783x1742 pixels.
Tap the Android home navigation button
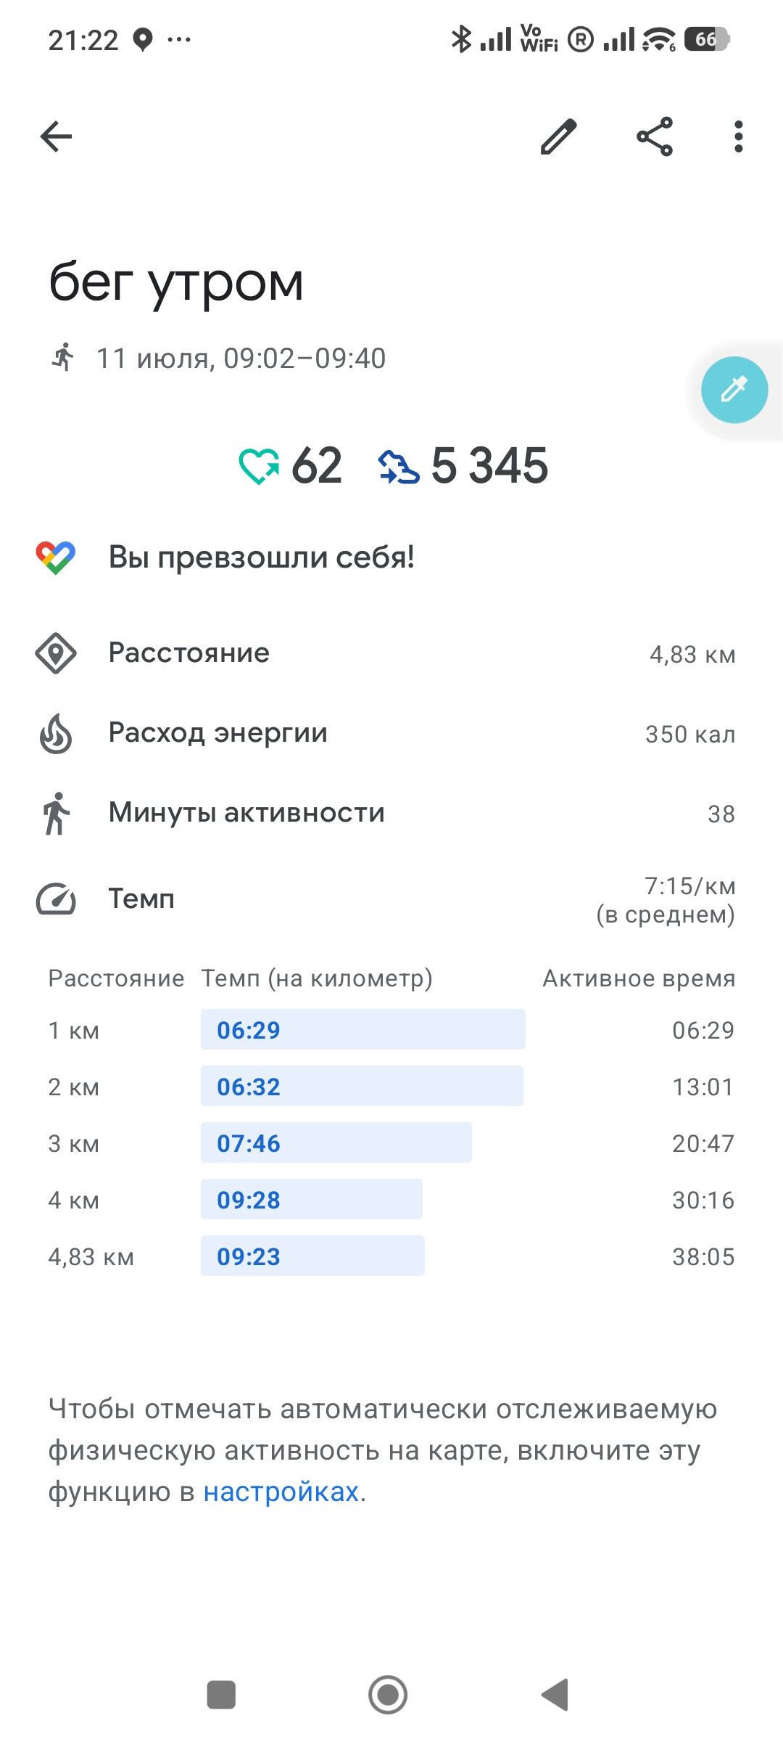click(x=388, y=1695)
